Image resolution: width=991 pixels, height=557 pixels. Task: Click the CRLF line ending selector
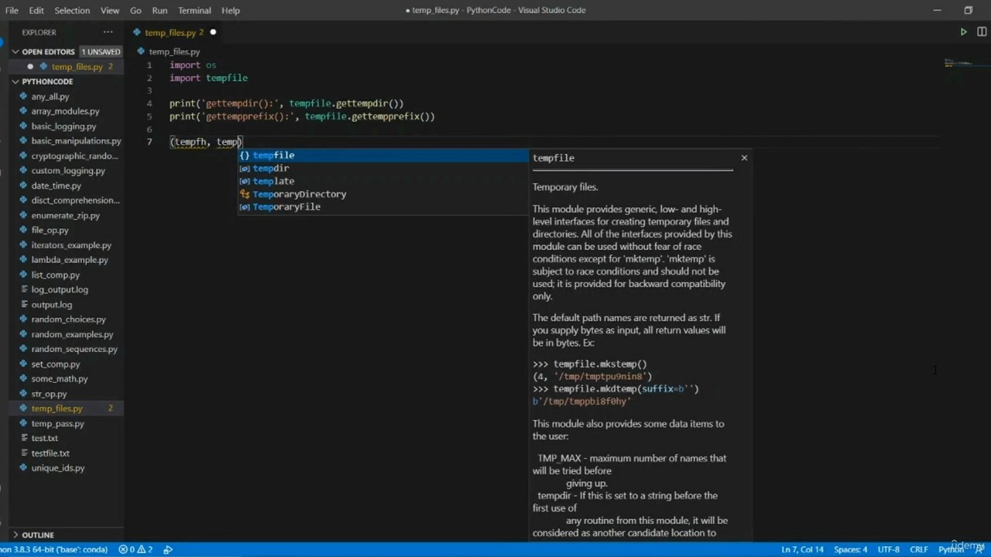click(x=918, y=549)
